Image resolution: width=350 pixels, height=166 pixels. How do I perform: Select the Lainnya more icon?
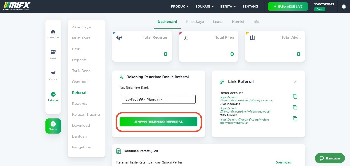(53, 94)
